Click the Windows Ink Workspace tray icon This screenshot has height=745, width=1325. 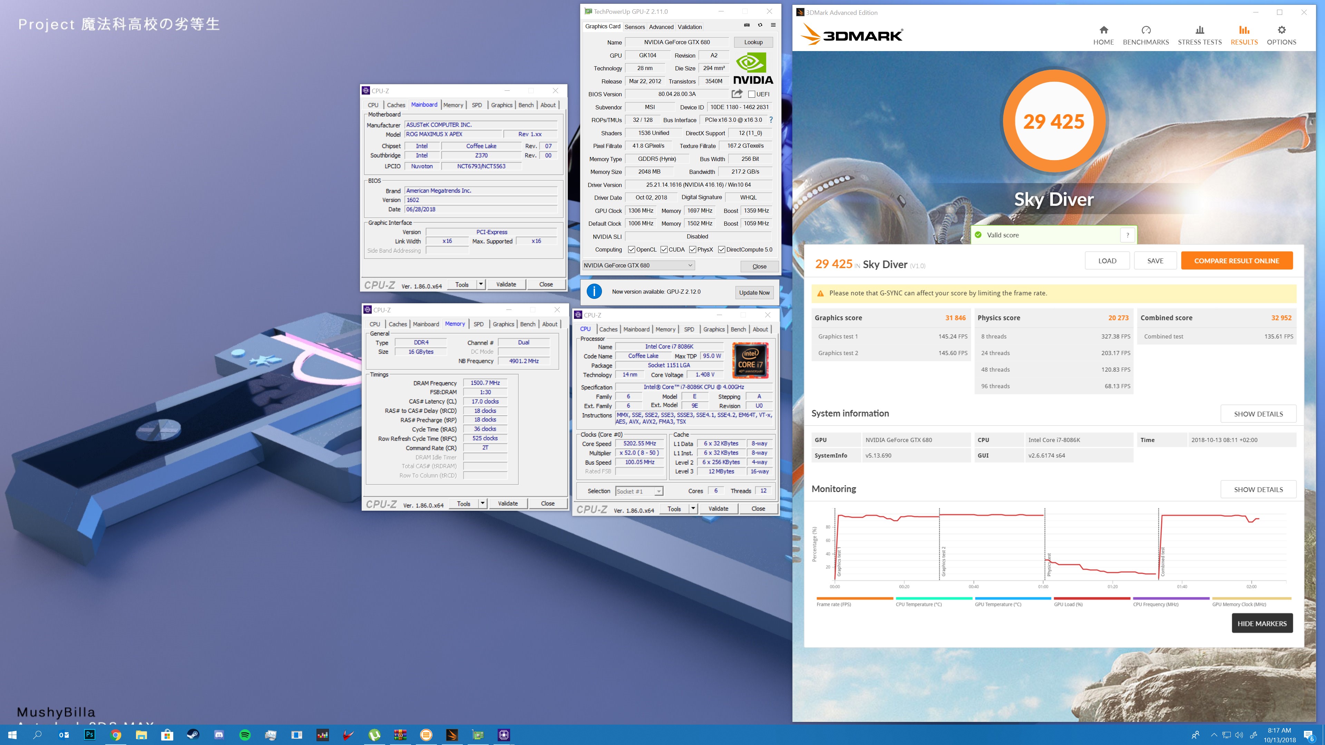(1254, 735)
